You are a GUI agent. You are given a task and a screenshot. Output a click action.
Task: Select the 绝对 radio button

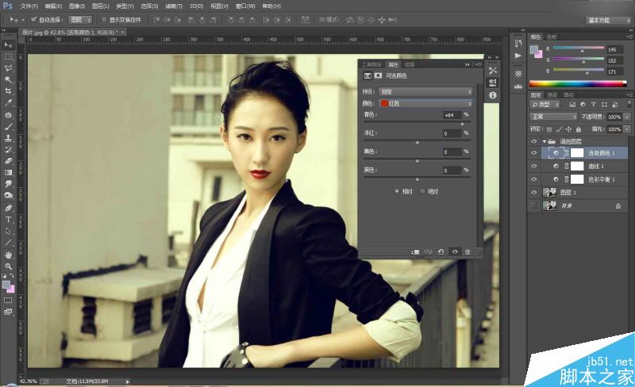[x=422, y=191]
